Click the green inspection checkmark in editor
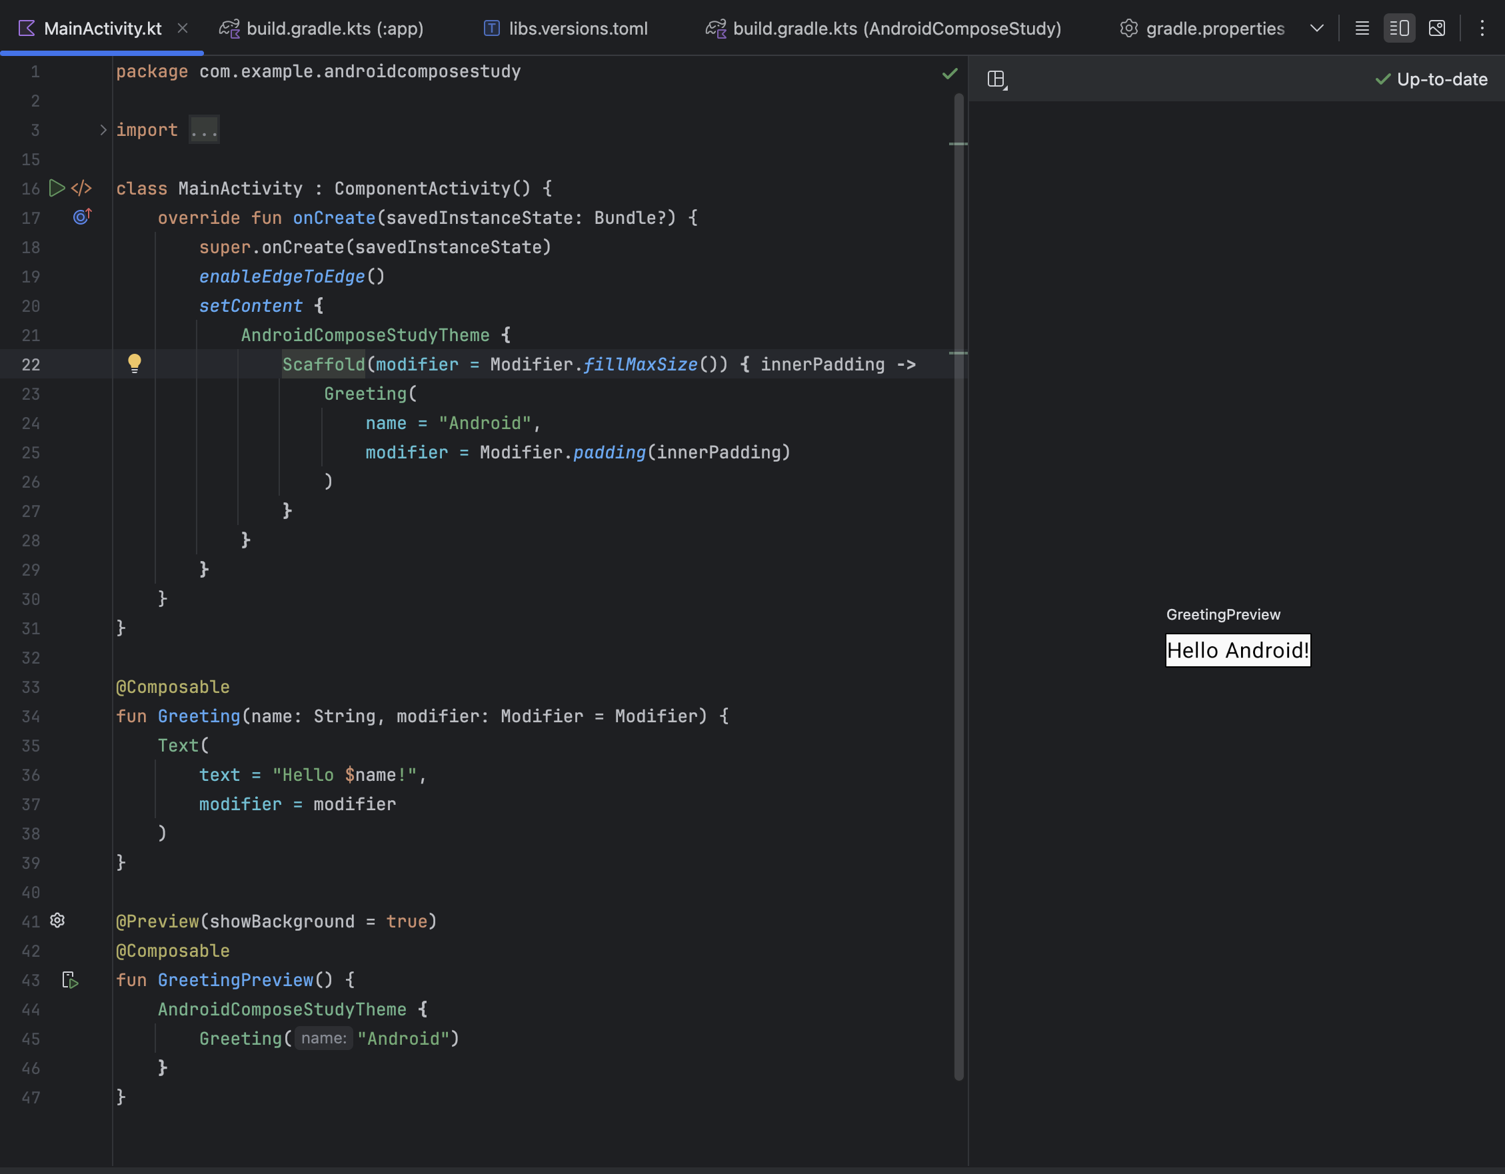Viewport: 1505px width, 1174px height. click(x=950, y=73)
